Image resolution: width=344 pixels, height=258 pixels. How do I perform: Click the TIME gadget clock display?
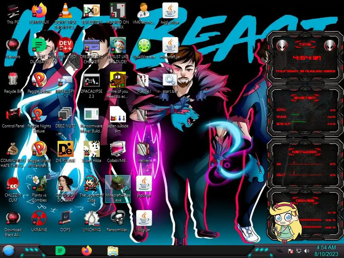[x=307, y=58]
